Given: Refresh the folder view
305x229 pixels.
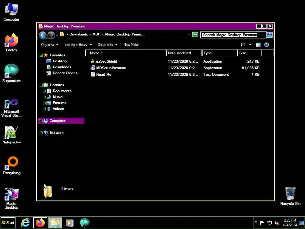Looking at the screenshot, I should pos(195,35).
